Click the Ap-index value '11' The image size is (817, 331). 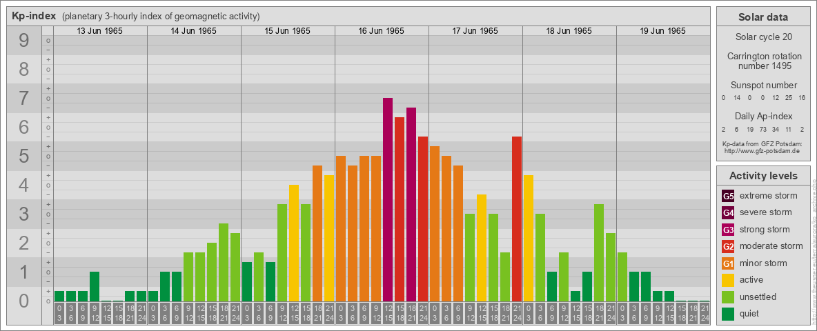point(789,128)
